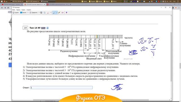Open the Windows Start menu
Screen dimensions: 181x102
(x=1, y=1)
